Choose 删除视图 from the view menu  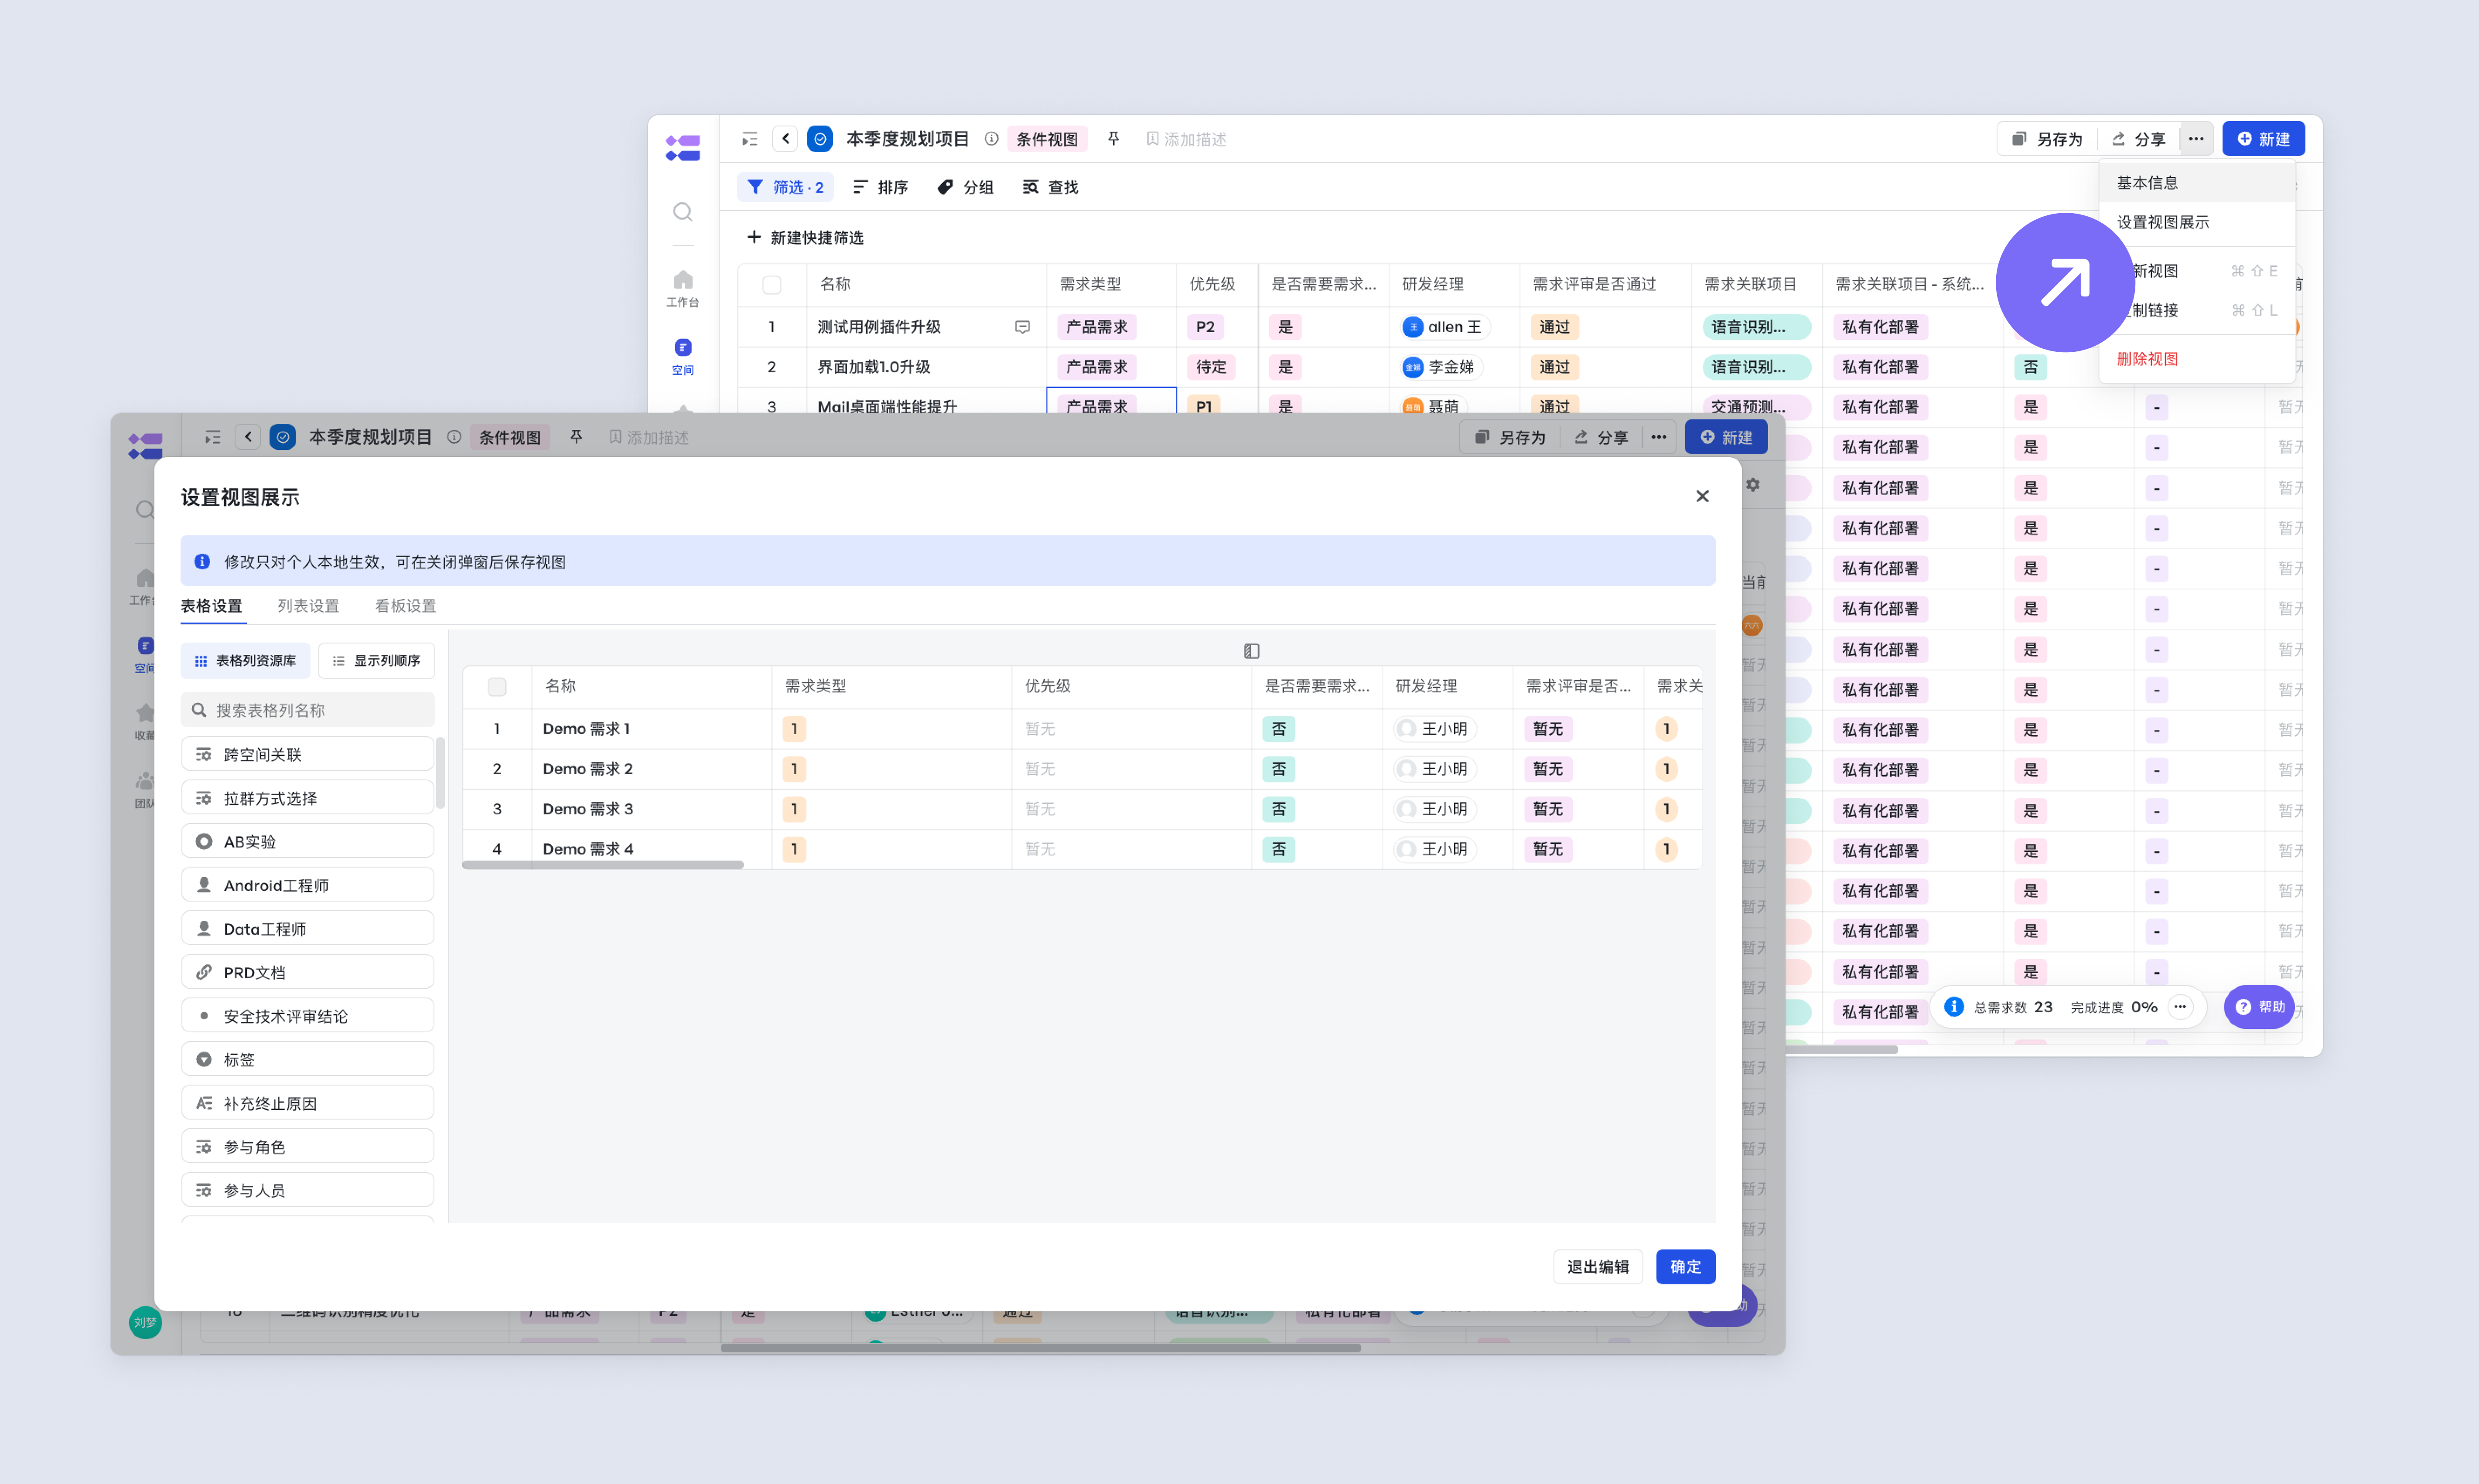coord(2196,359)
